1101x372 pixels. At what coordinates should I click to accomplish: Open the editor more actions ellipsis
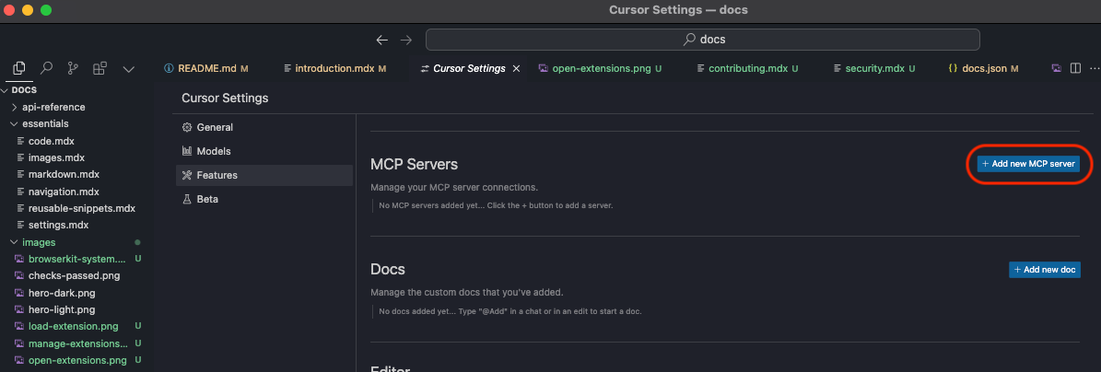tap(1094, 68)
